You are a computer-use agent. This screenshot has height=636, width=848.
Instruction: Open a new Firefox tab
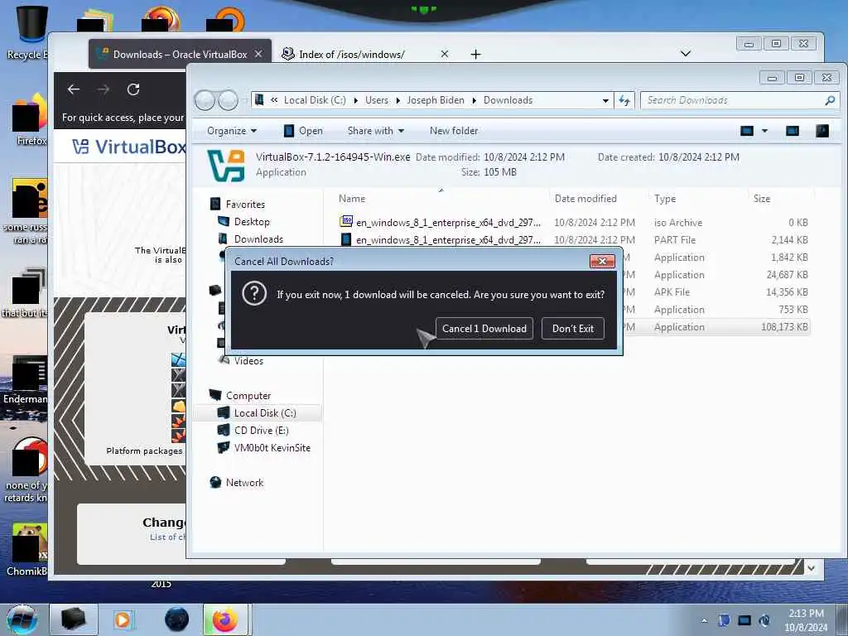[x=475, y=54]
